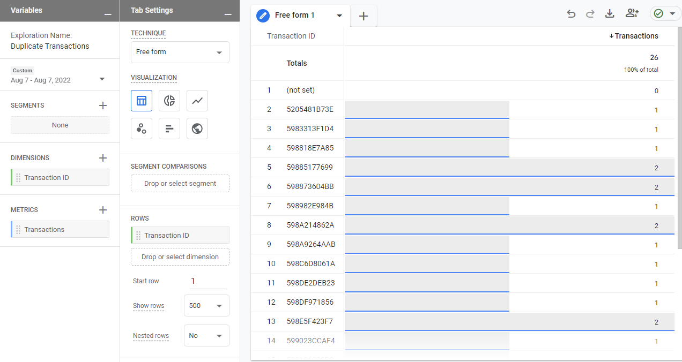Screen dimensions: 682x362
Task: Undo the last exploration change
Action: 571,13
